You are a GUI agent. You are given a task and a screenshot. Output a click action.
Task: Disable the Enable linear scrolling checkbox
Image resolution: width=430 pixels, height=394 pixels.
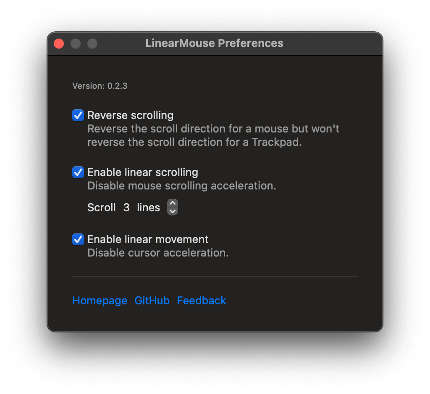(78, 172)
